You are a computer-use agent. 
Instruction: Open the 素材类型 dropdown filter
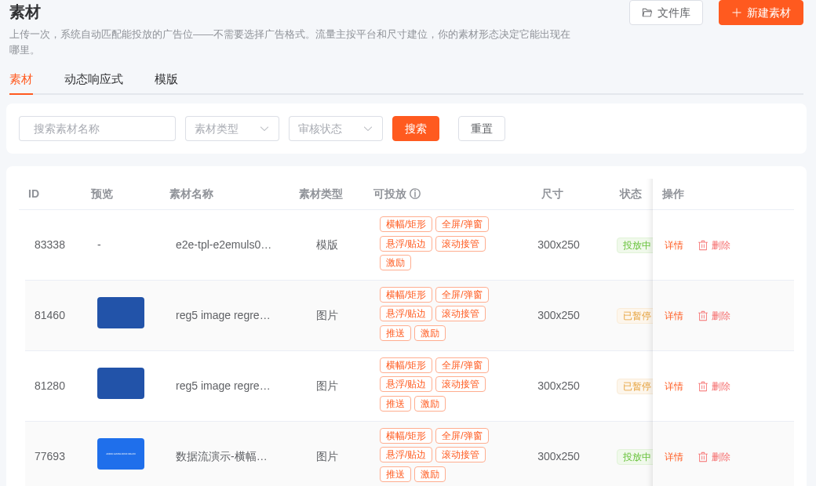point(232,129)
